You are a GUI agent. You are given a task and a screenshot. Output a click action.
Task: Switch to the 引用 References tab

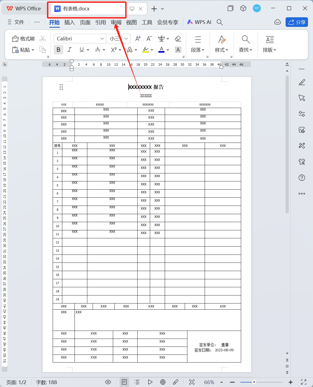(x=101, y=22)
